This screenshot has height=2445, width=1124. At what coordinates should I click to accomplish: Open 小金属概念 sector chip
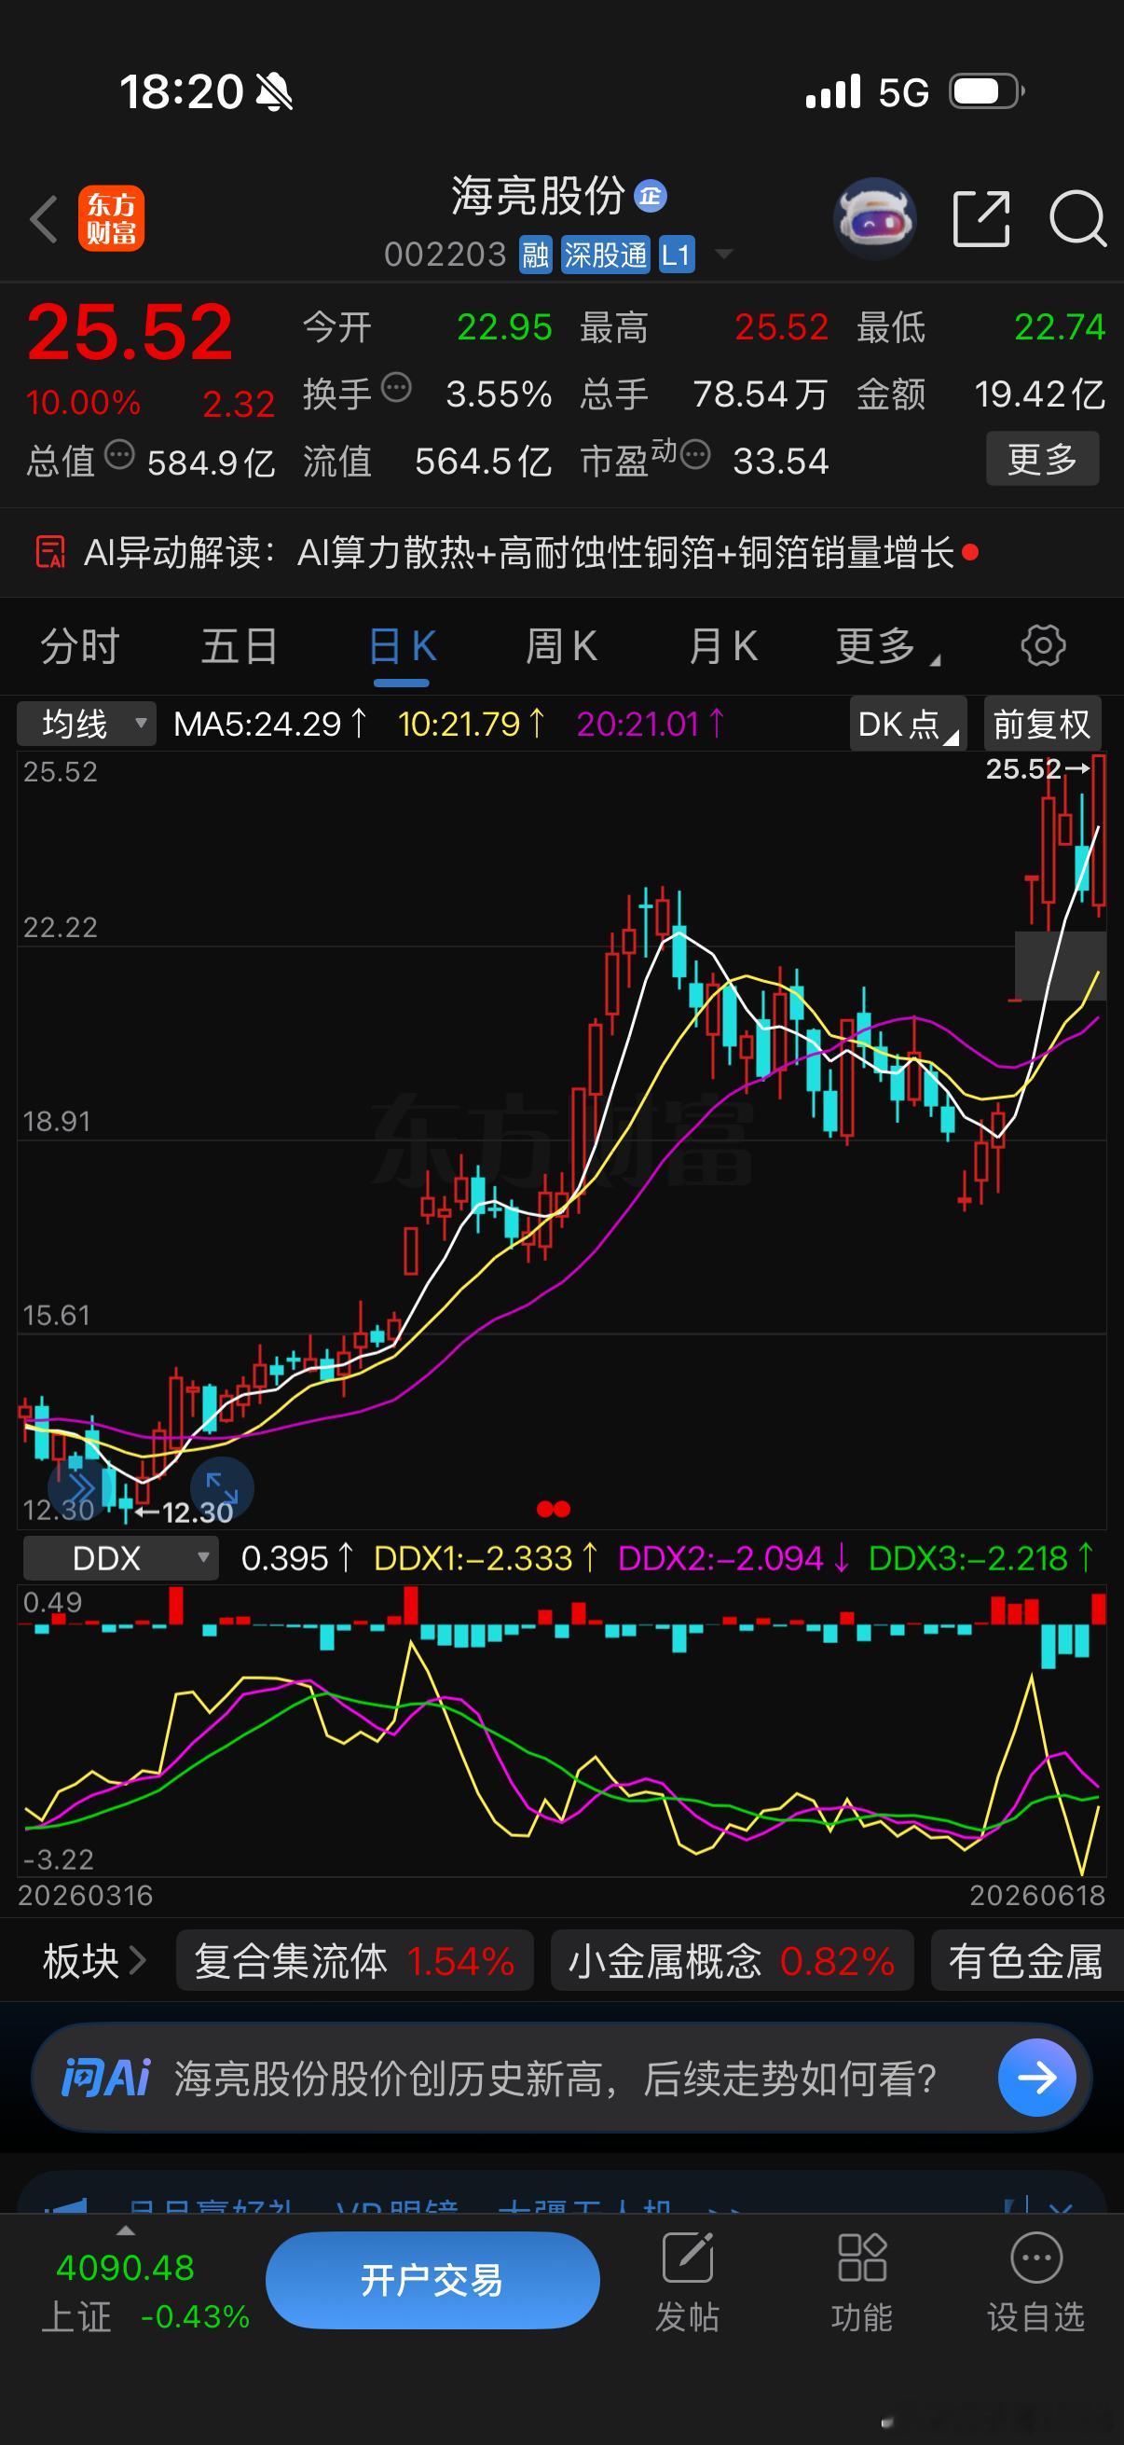[x=733, y=1961]
